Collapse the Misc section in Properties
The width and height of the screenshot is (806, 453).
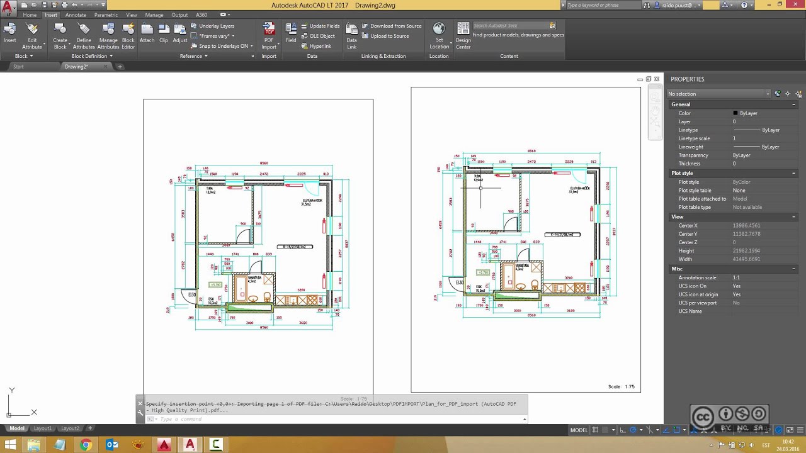click(x=794, y=269)
